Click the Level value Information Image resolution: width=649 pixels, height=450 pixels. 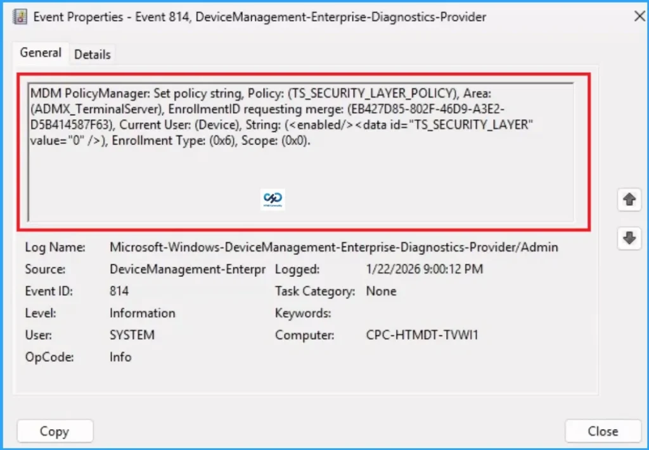point(142,313)
